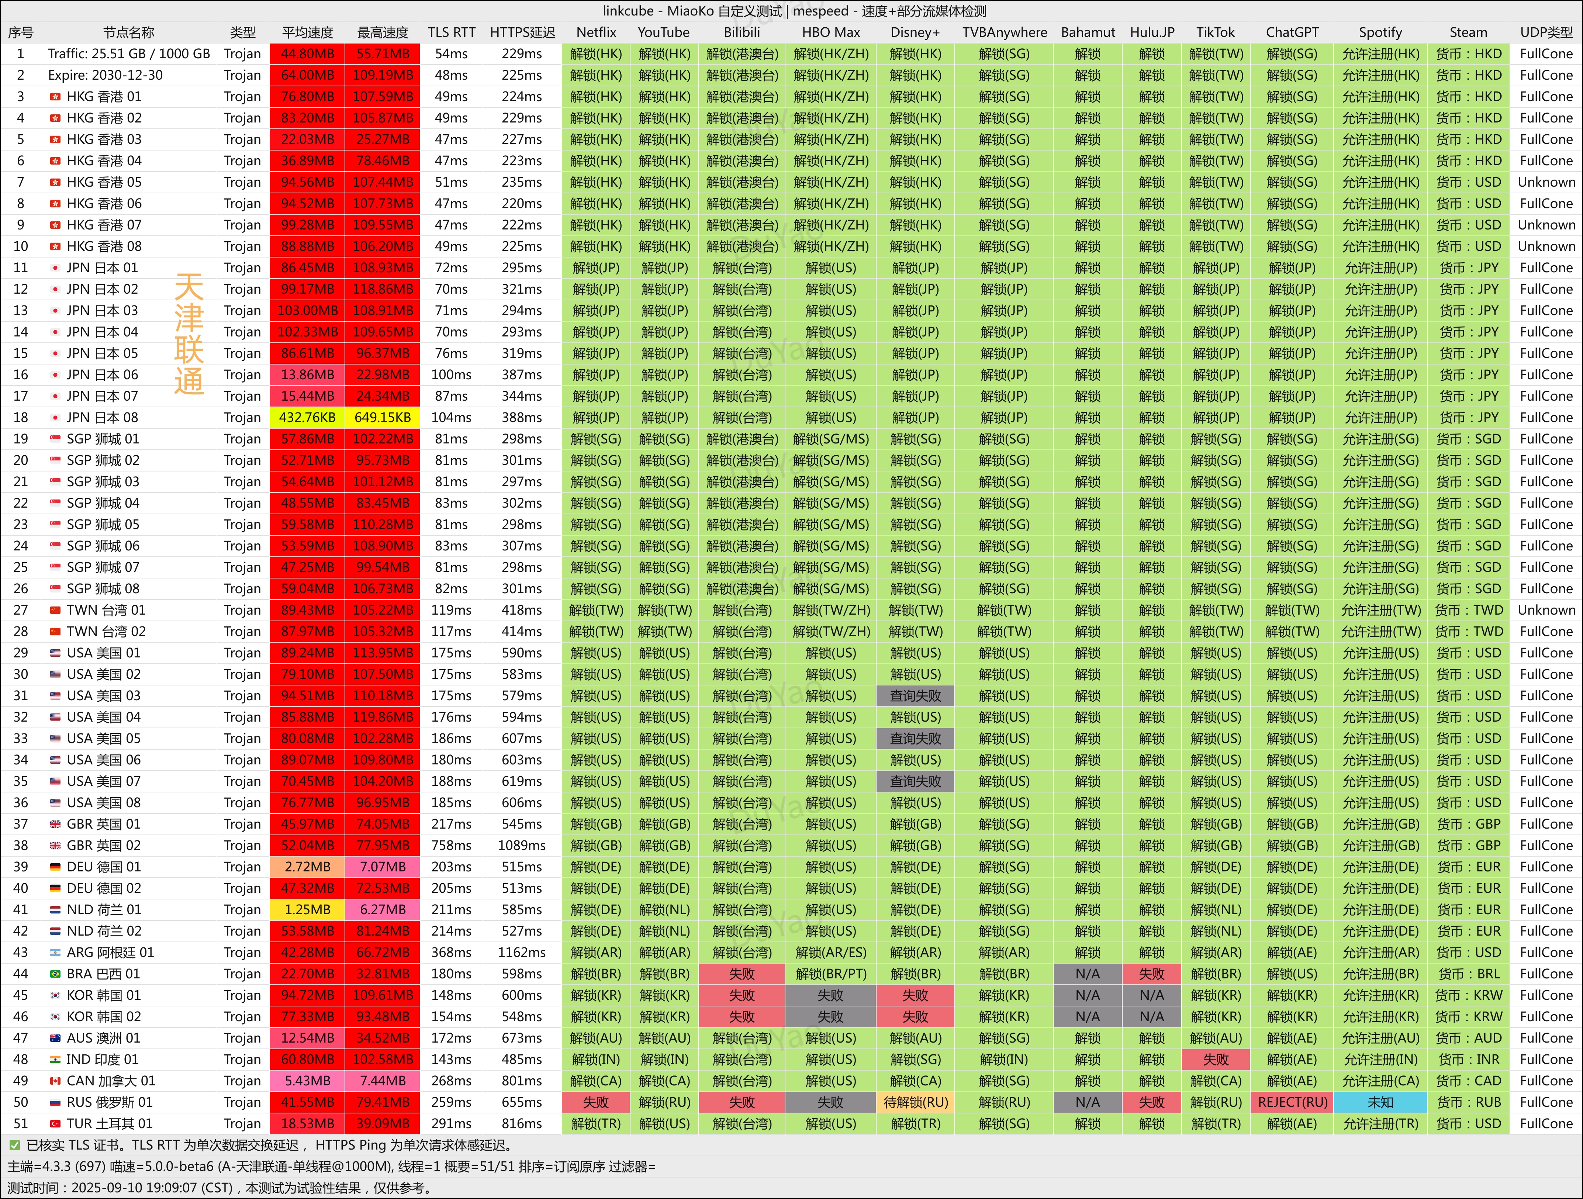This screenshot has height=1199, width=1583.
Task: Click the Hong Kong flag beside HKG 香港 01
Action: 55,97
